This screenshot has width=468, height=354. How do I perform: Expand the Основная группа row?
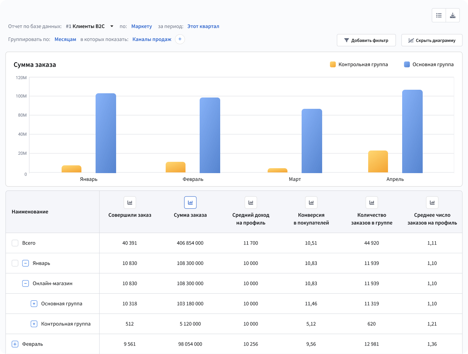tap(34, 303)
